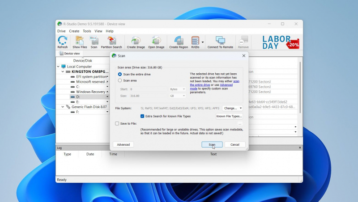Open the RAIDs dropdown arrow
Viewport: 358px width, 202px height.
point(203,42)
